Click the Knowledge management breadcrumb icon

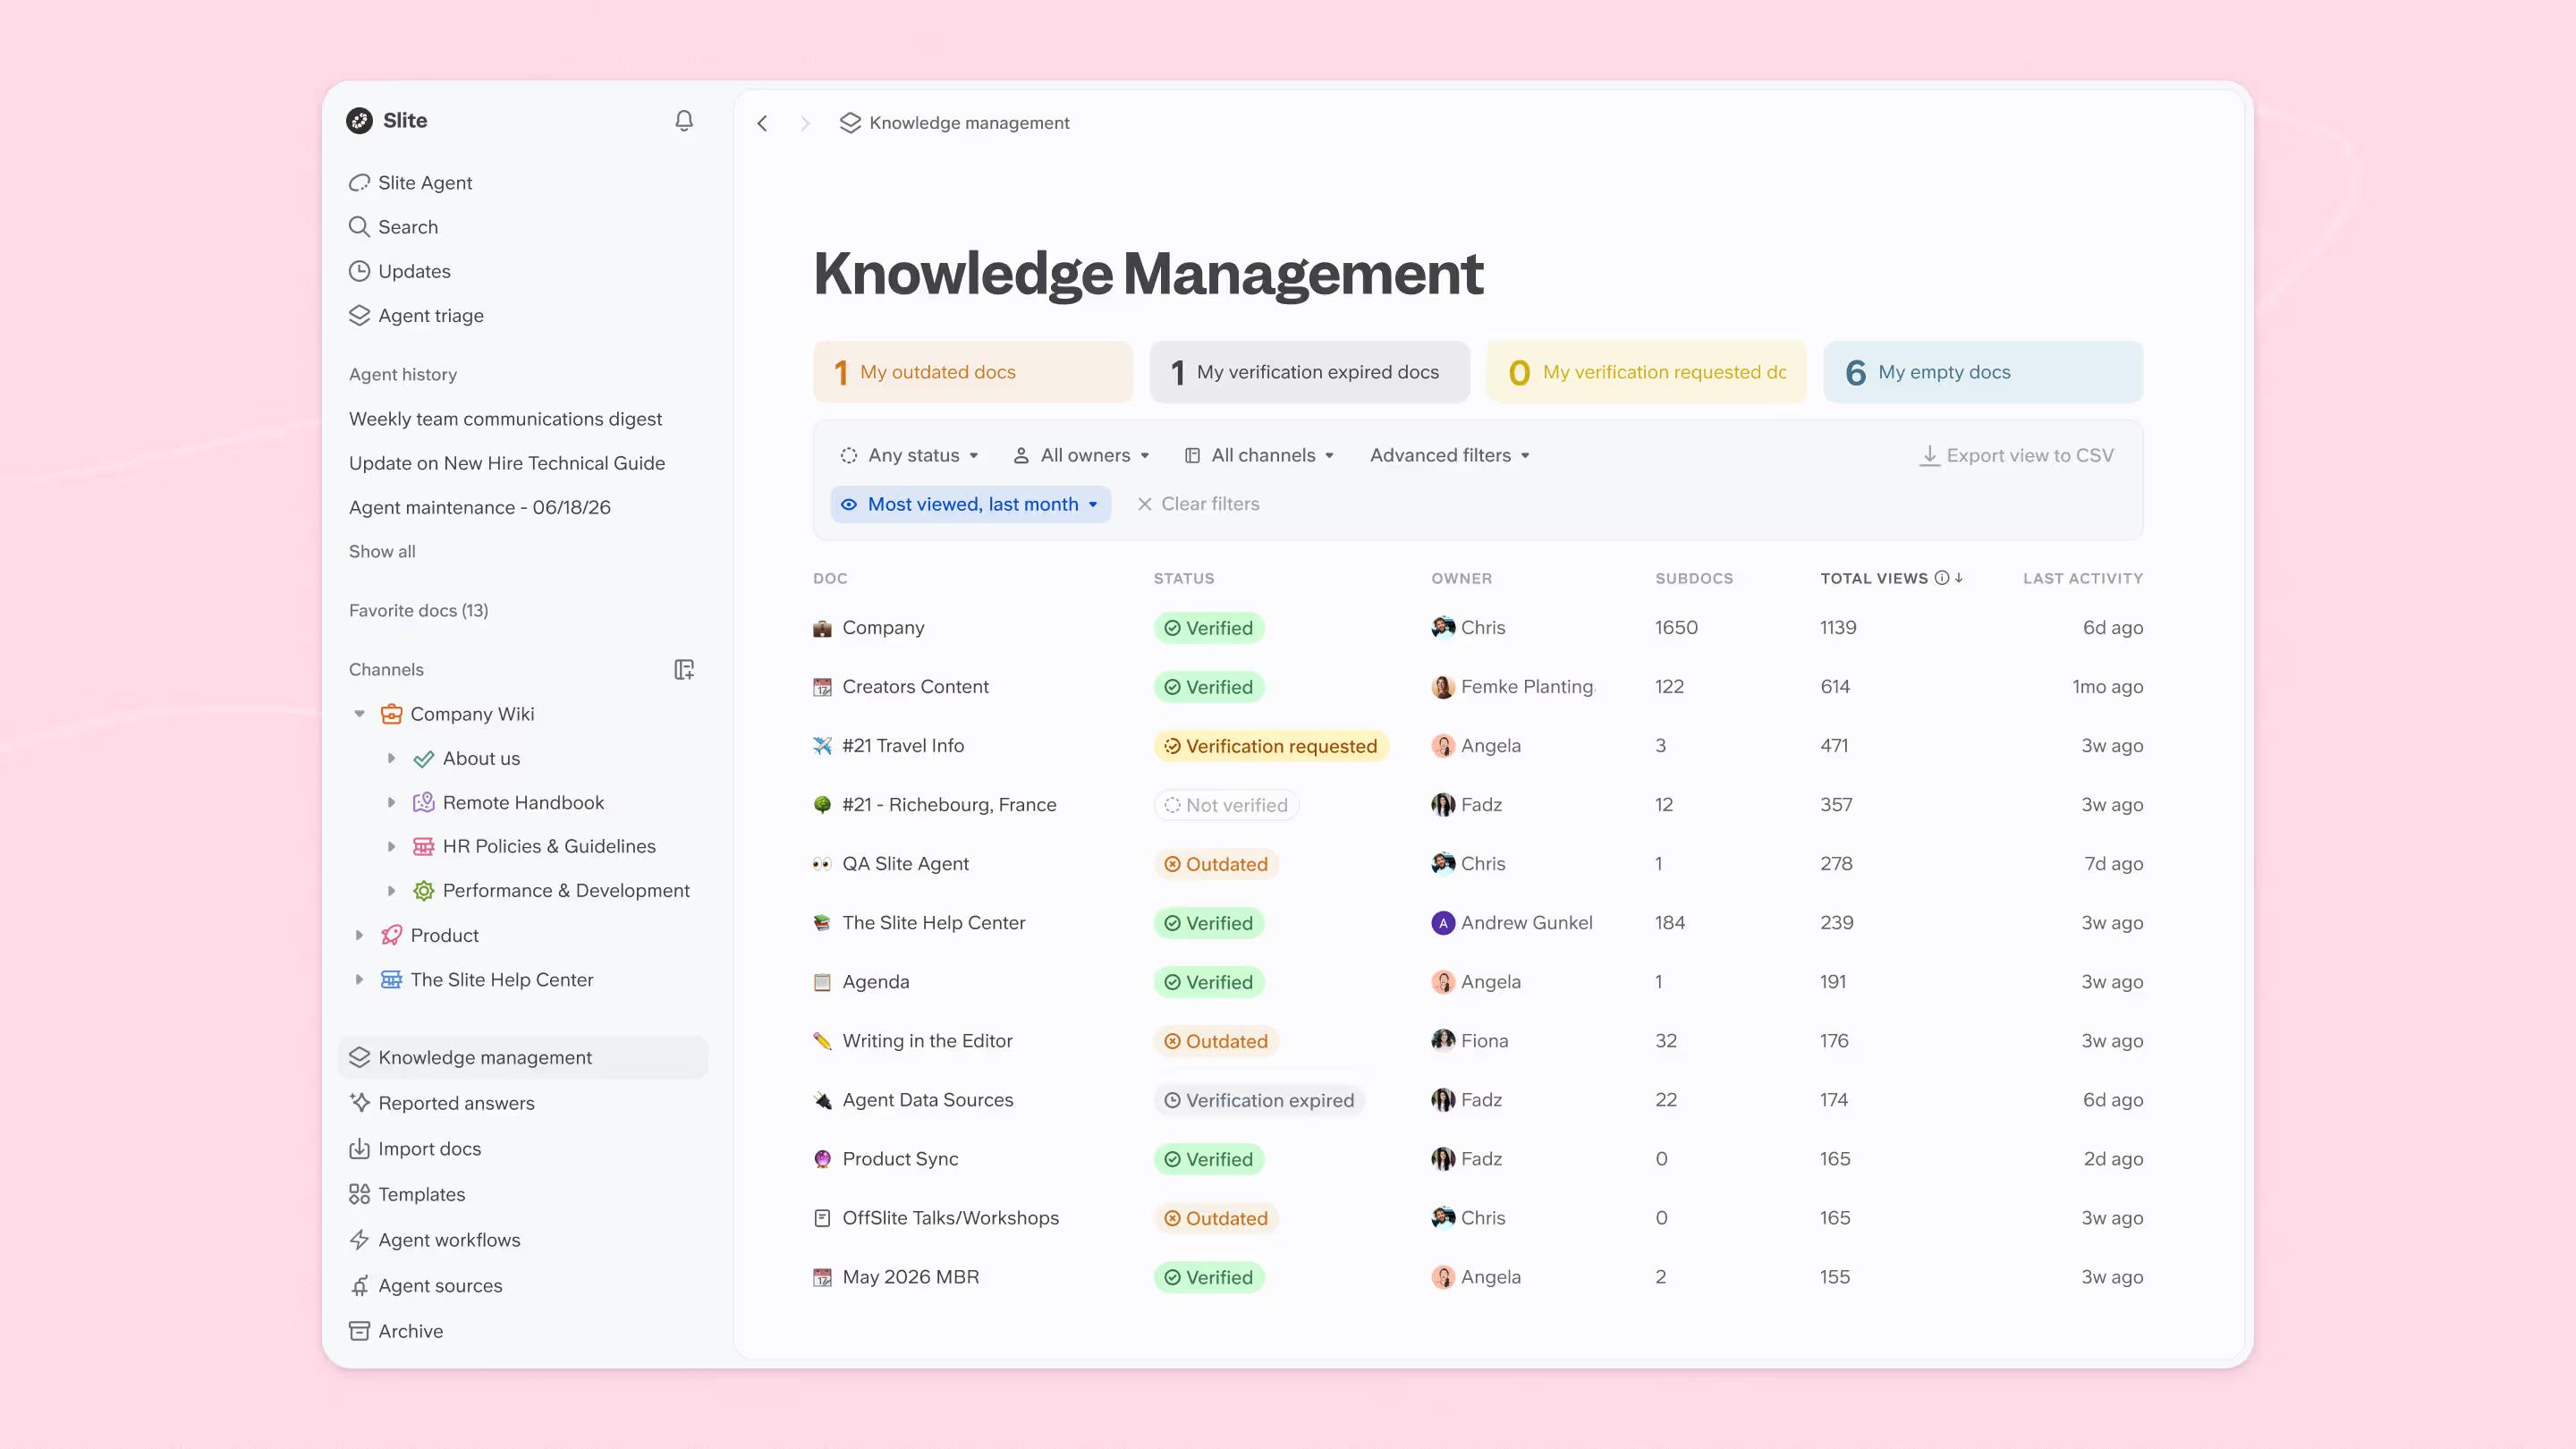850,123
